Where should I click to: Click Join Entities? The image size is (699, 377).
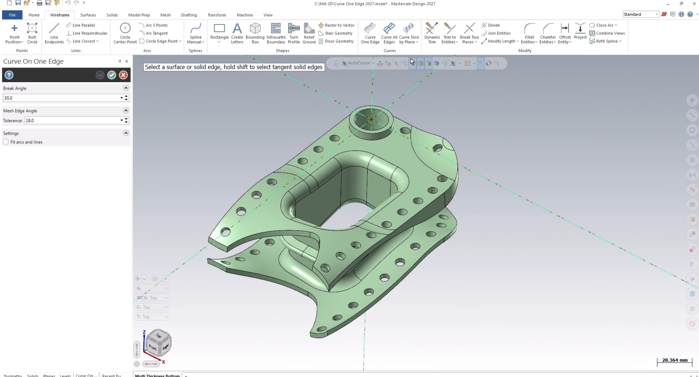(496, 33)
